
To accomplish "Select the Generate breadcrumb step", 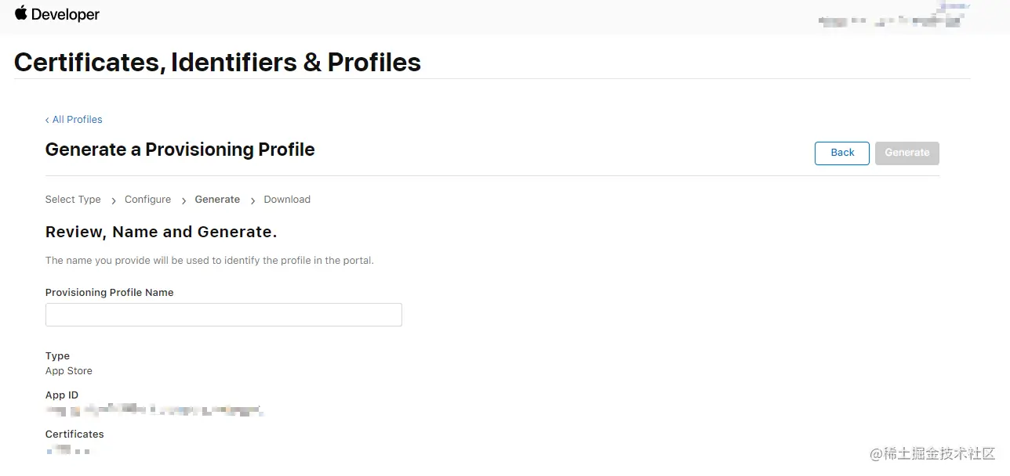I will click(217, 200).
